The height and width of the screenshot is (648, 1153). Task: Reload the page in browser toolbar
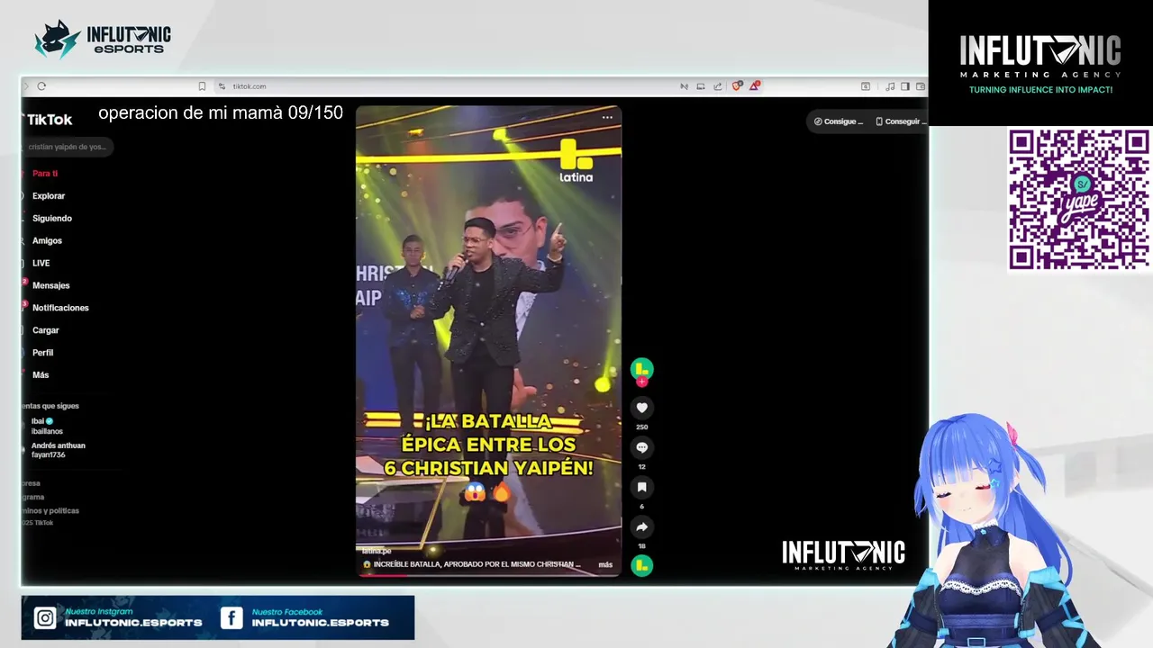coord(41,86)
